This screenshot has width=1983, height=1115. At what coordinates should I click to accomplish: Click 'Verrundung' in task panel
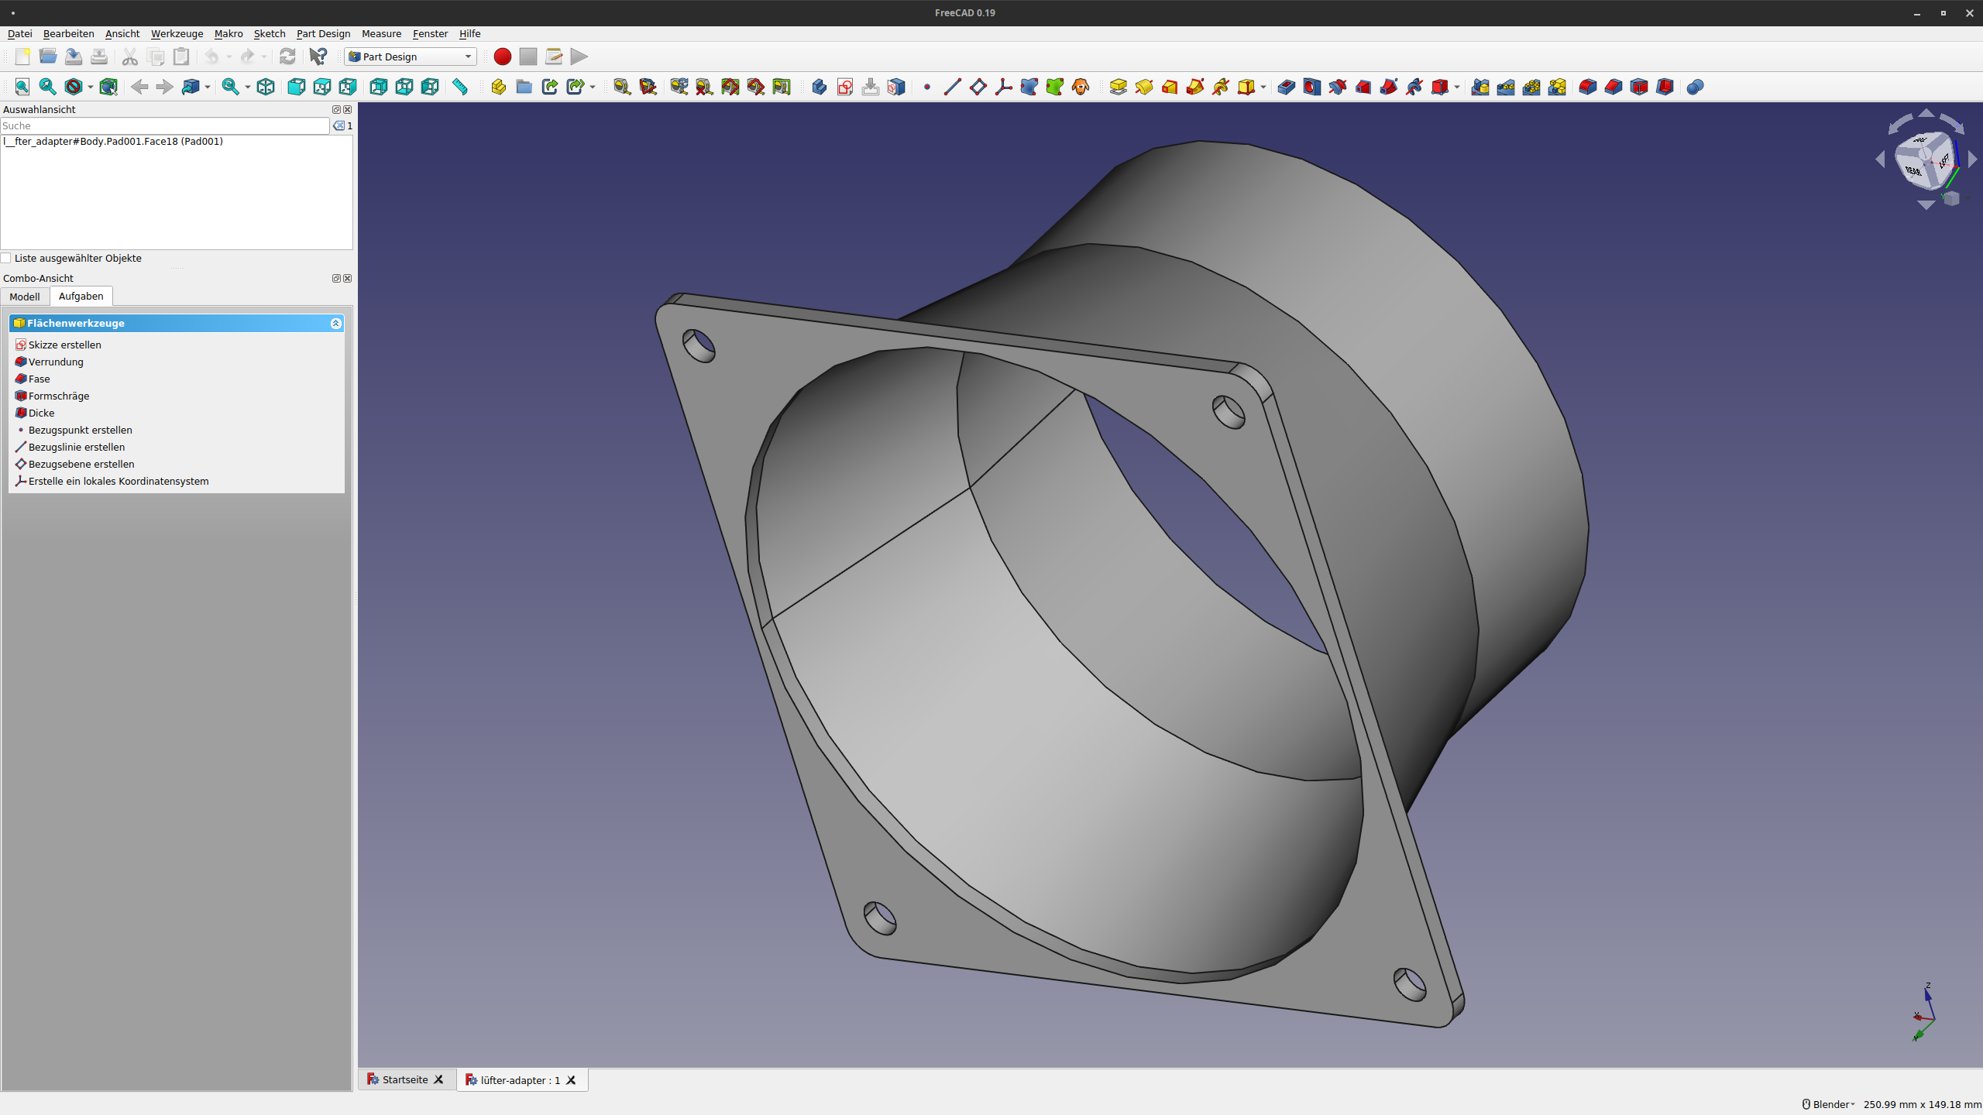pyautogui.click(x=56, y=362)
